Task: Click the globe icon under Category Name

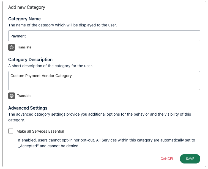Action: (12, 47)
